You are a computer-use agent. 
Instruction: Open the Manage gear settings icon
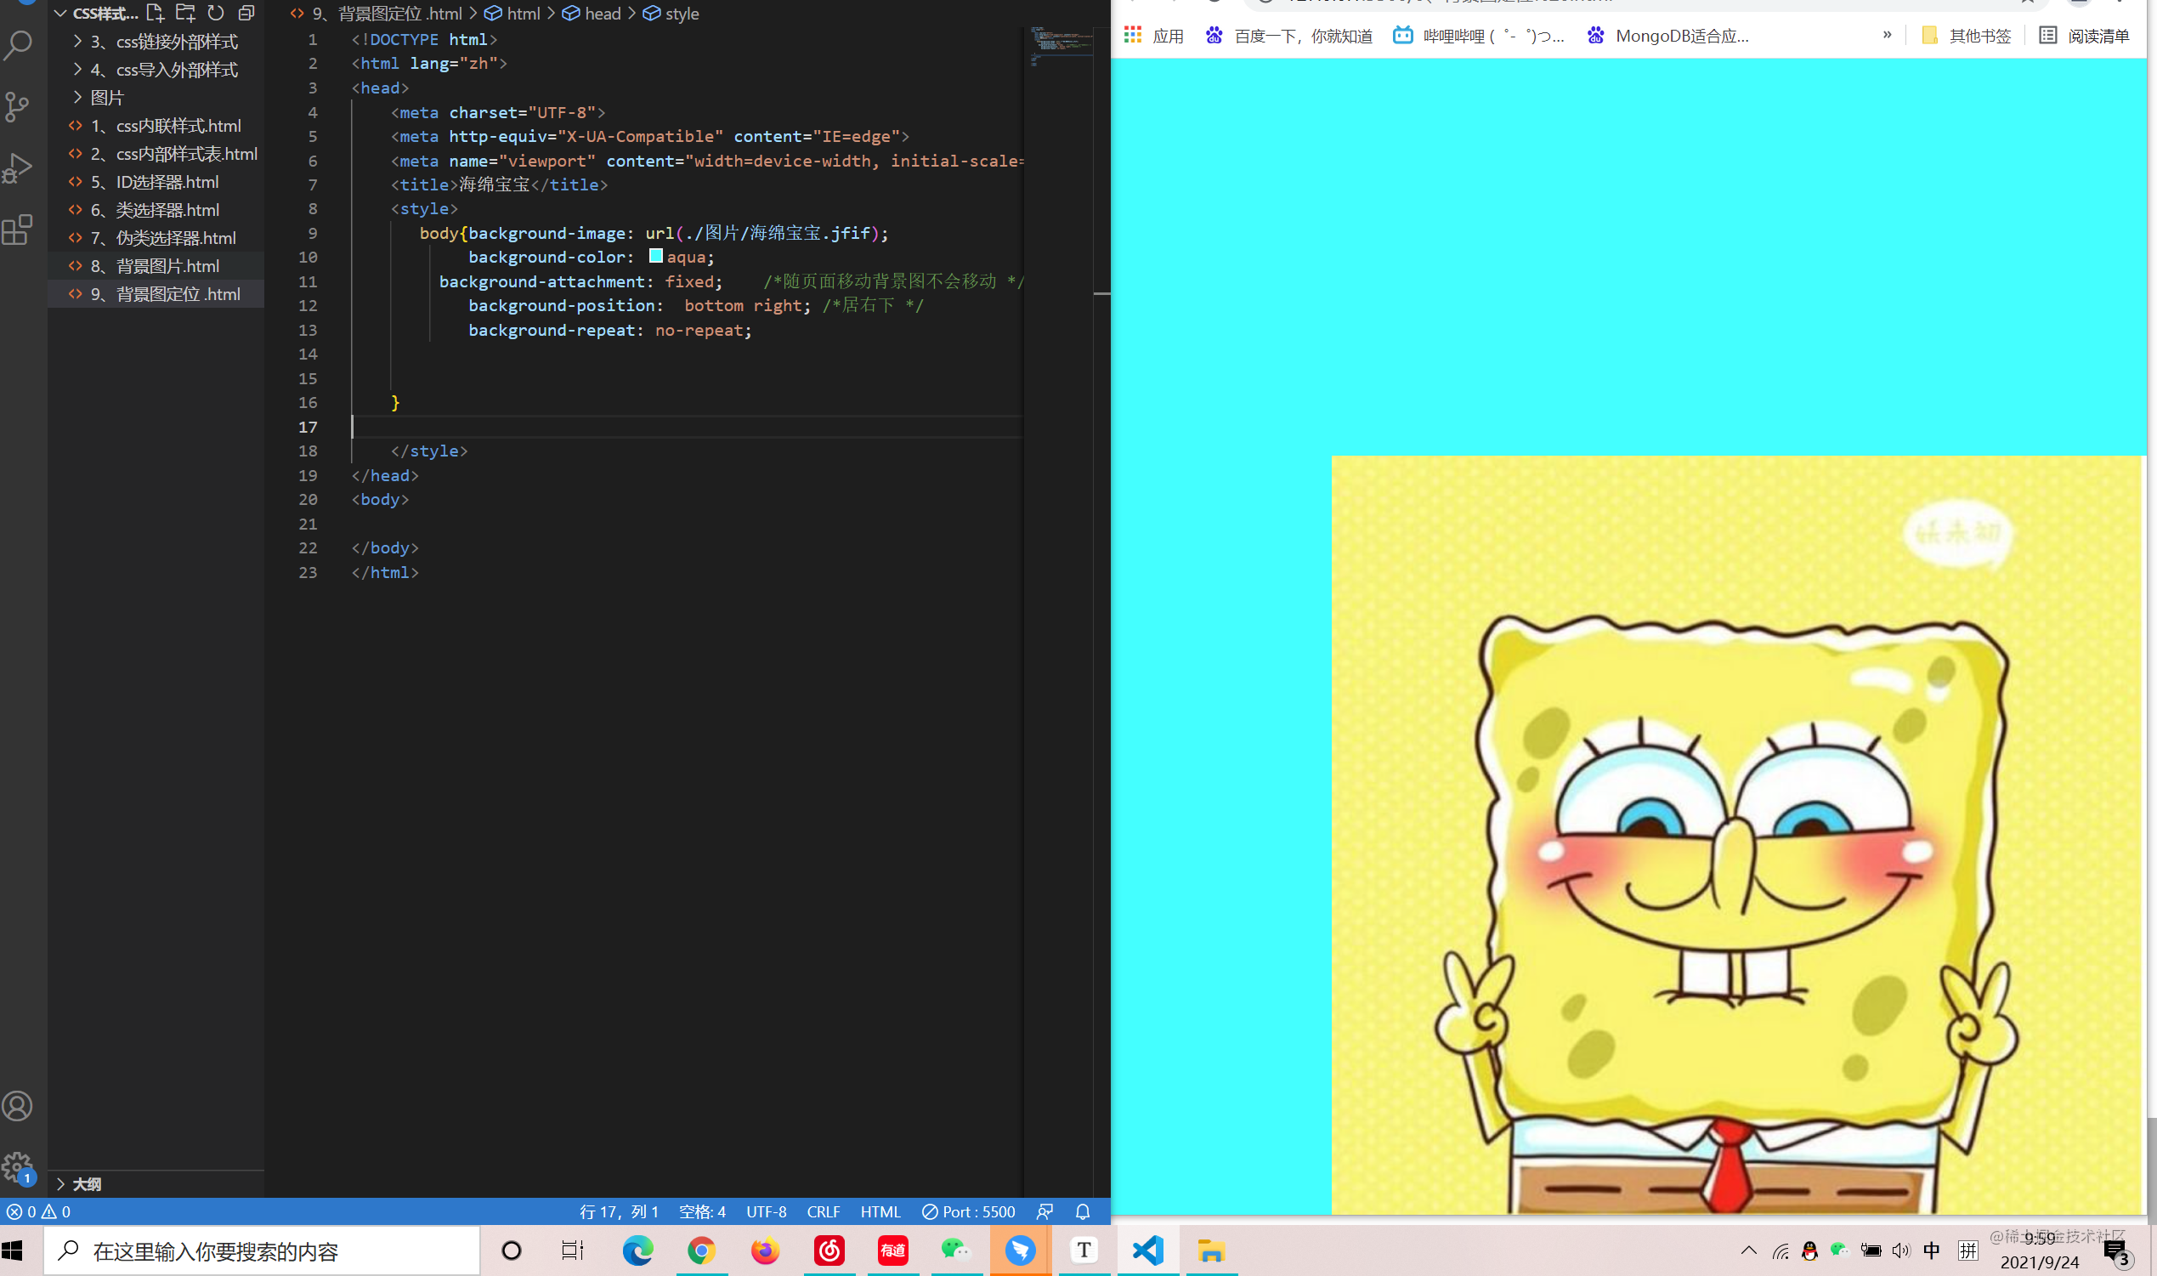point(18,1168)
